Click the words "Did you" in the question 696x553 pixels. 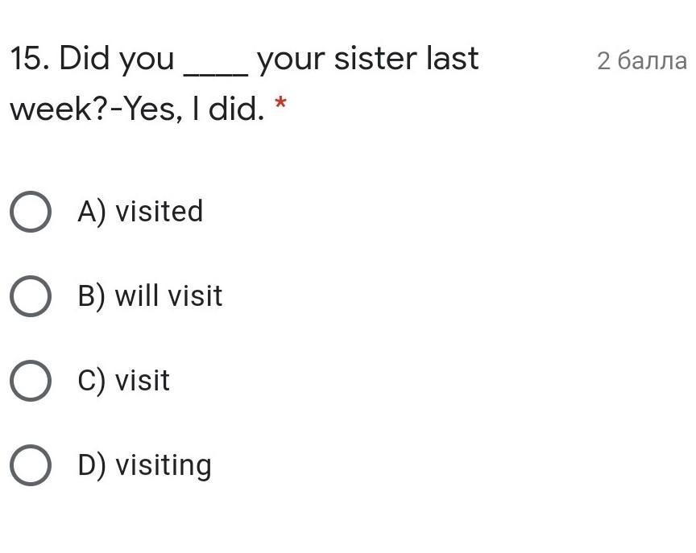click(117, 59)
